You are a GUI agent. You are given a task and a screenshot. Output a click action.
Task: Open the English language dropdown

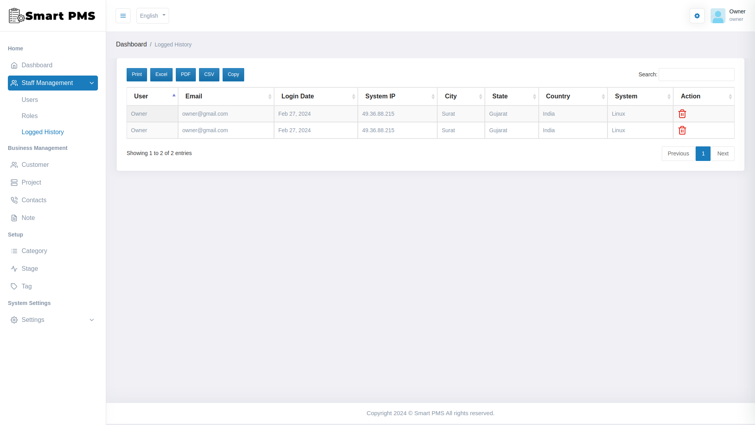coord(152,16)
